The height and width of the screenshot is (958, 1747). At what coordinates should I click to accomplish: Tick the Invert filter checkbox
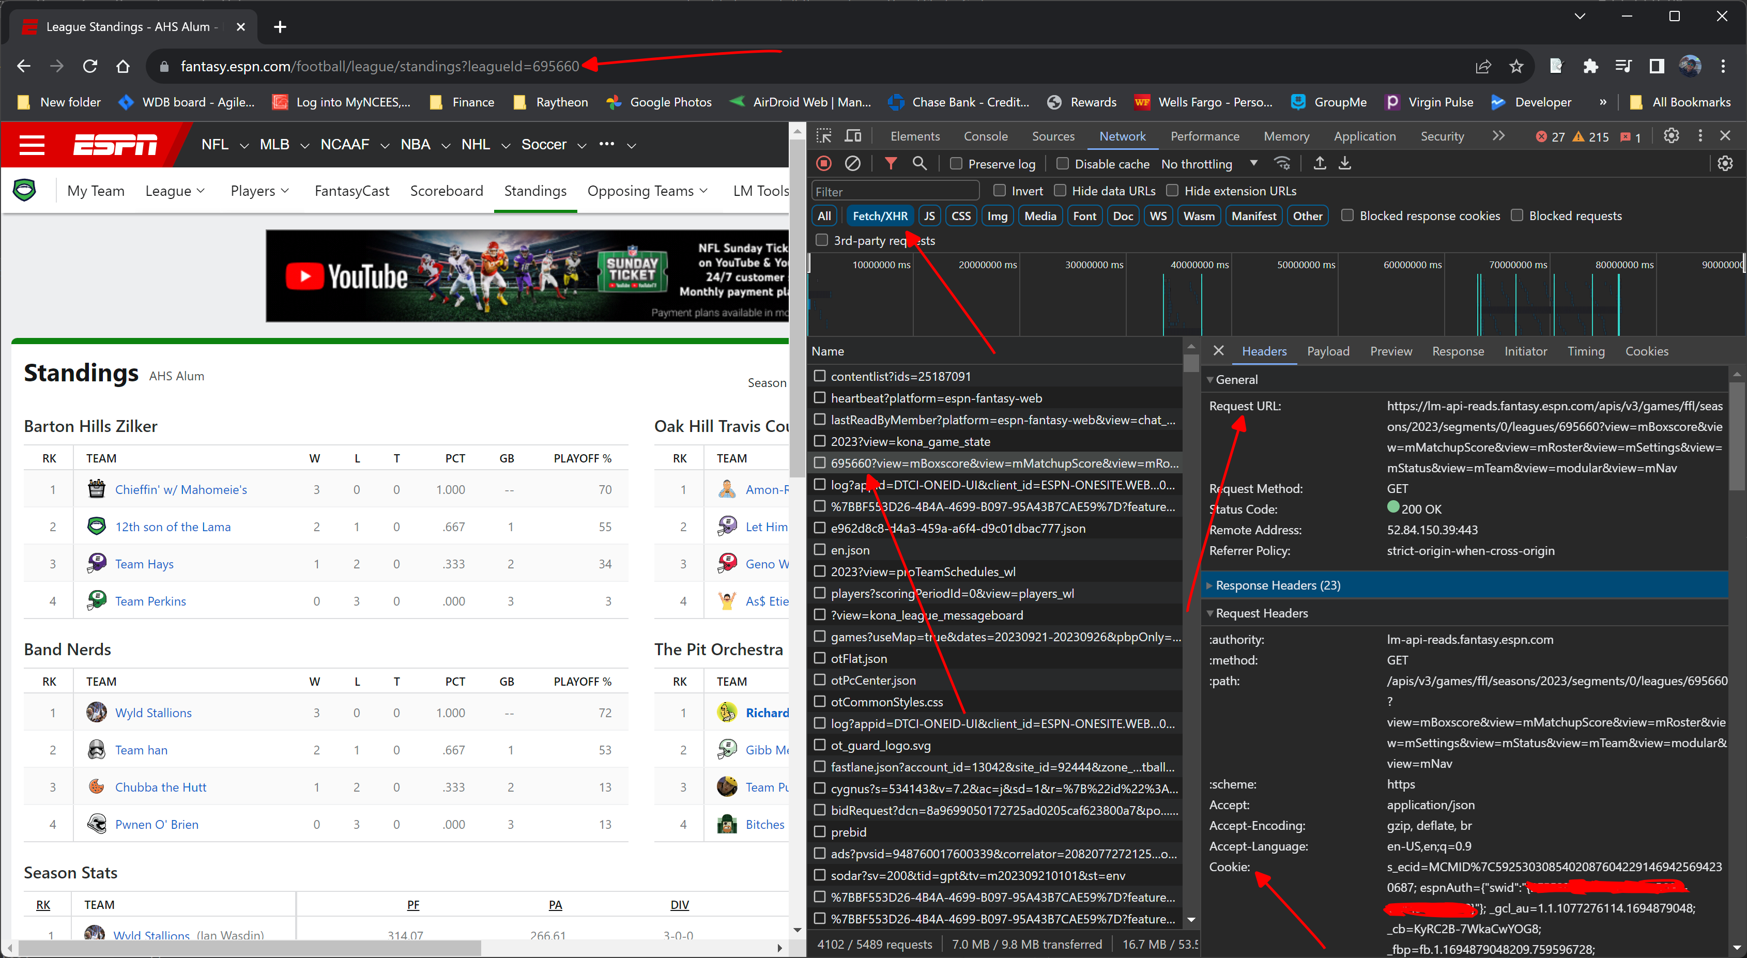999,191
